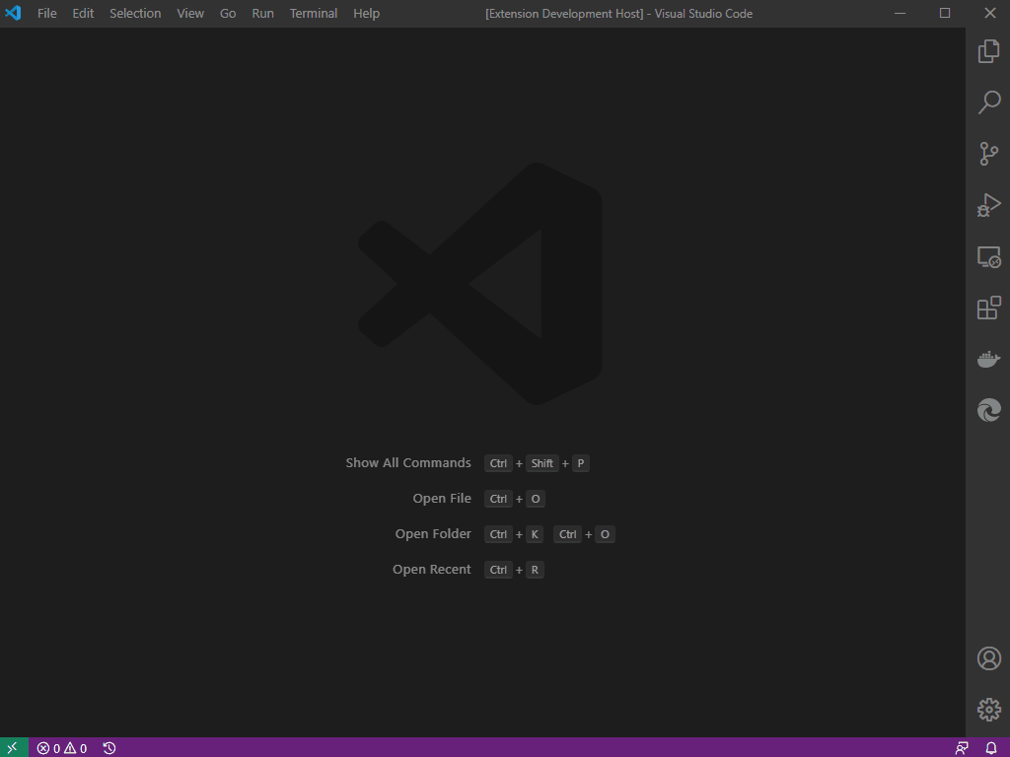Click the 'Open Folder' label
This screenshot has height=757, width=1010.
(x=433, y=533)
